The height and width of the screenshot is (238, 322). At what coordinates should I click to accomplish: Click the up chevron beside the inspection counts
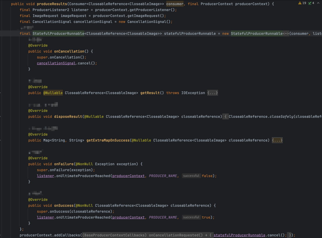pyautogui.click(x=318, y=3)
